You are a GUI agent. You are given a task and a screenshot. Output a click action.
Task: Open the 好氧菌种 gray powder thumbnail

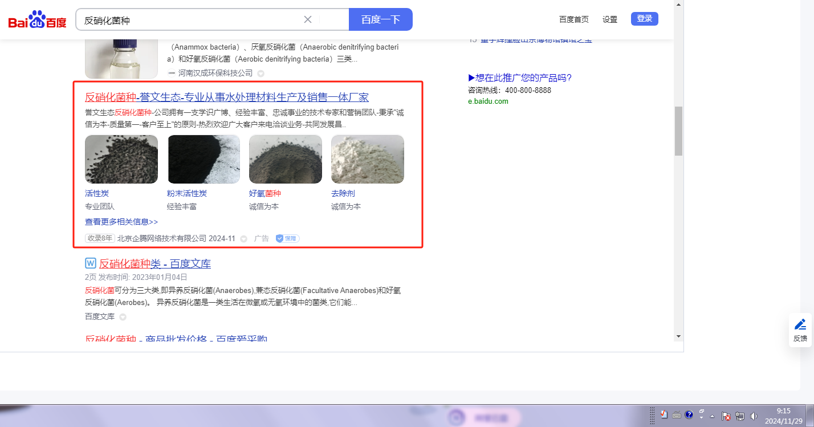pos(286,159)
